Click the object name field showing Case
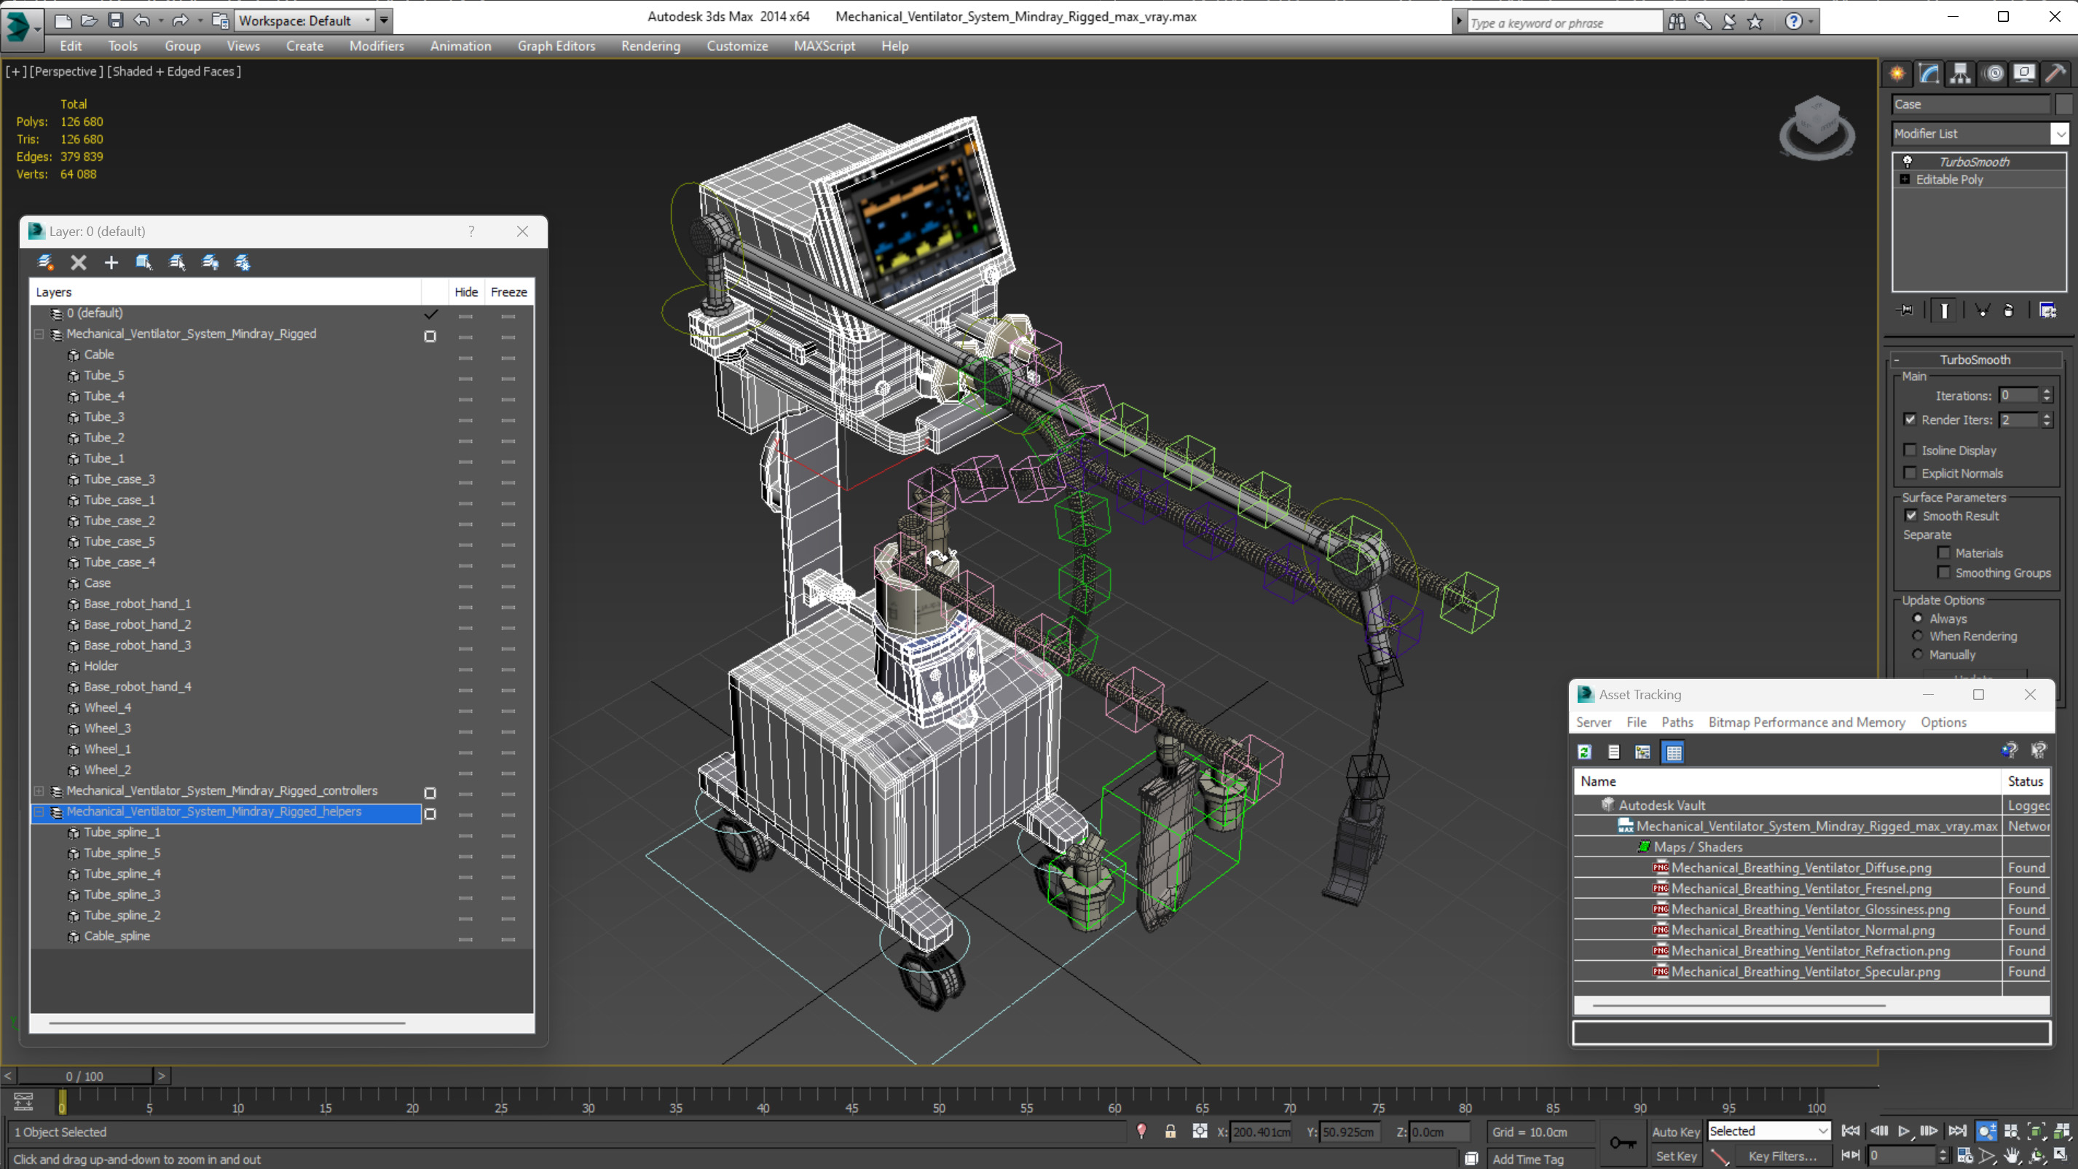 coord(1971,104)
